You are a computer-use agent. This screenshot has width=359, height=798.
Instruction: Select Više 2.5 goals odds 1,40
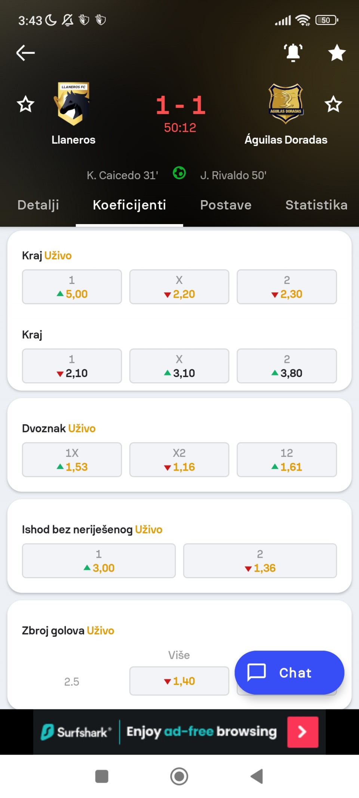click(179, 681)
